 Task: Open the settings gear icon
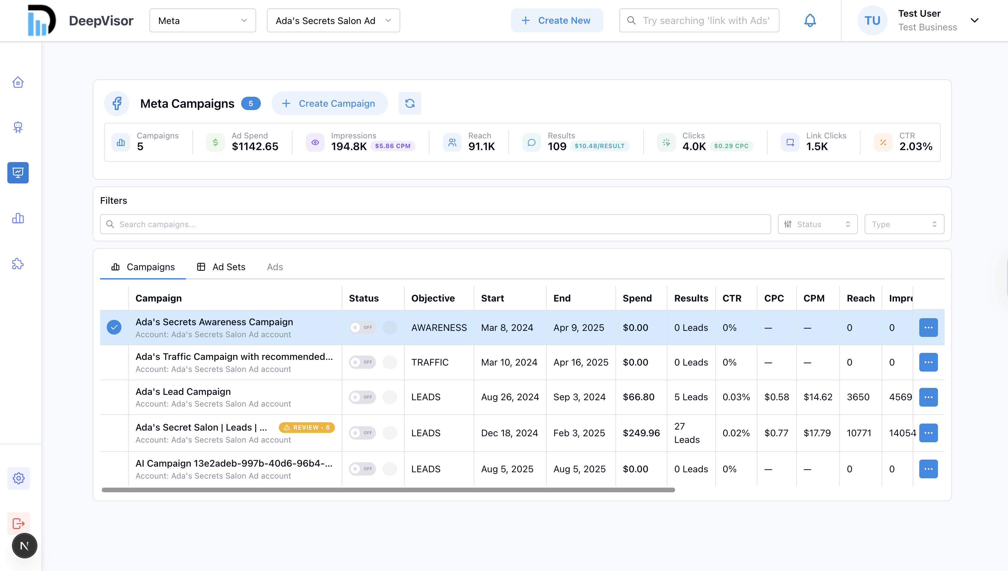pyautogui.click(x=18, y=478)
